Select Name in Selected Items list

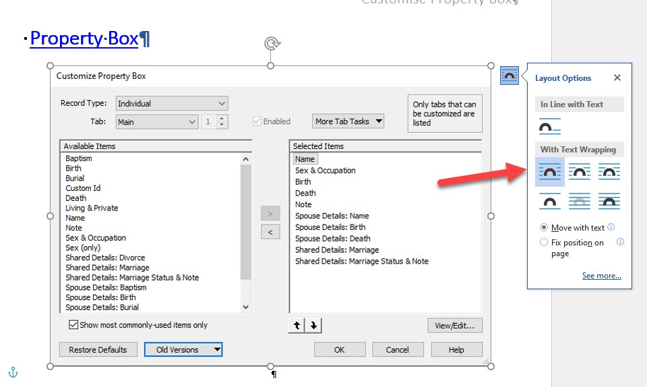pyautogui.click(x=305, y=159)
